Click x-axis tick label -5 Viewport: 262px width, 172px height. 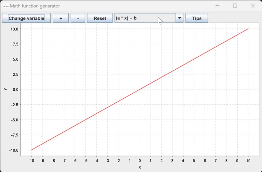[x=85, y=161]
